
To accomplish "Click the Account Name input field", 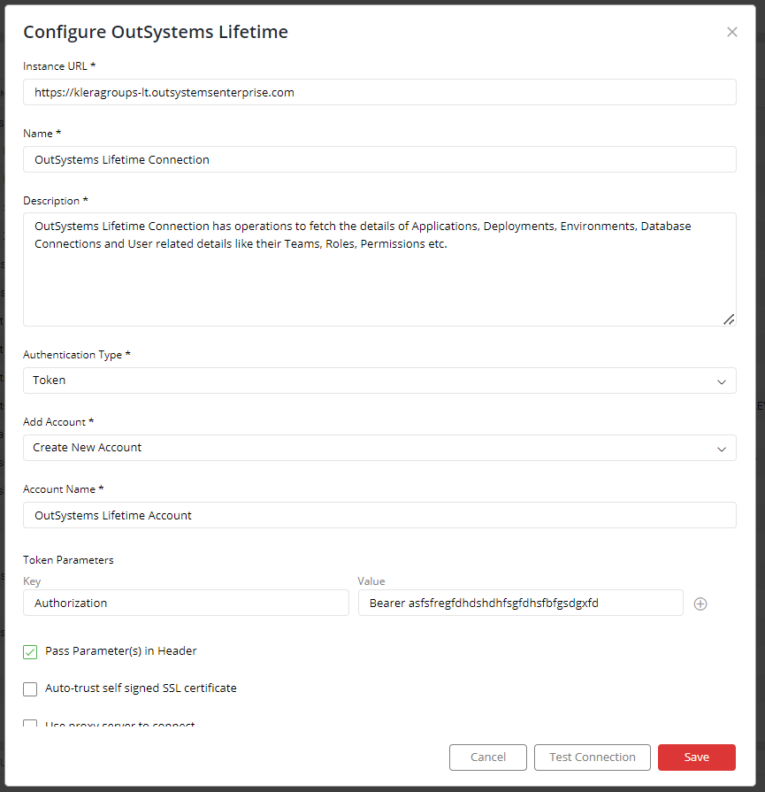I will click(x=379, y=515).
